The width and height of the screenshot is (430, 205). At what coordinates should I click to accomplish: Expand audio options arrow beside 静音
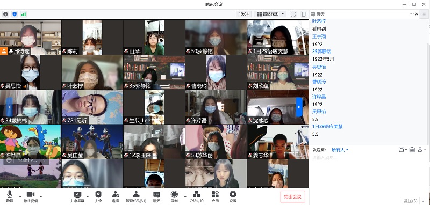coord(20,196)
